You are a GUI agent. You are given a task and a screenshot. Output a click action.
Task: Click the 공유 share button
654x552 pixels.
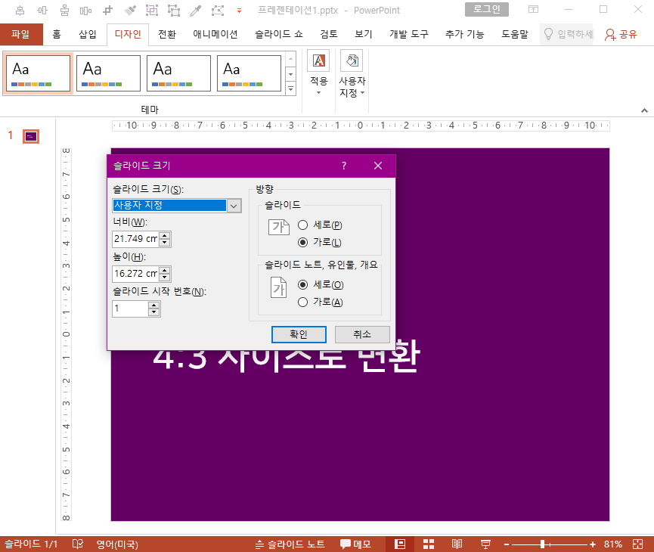[621, 34]
